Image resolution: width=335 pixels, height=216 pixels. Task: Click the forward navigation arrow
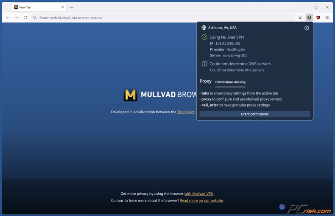tap(17, 17)
